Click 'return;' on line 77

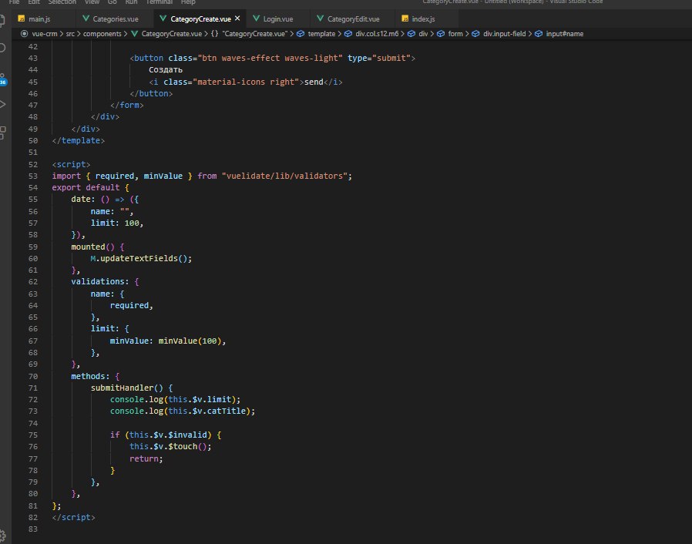(x=146, y=458)
